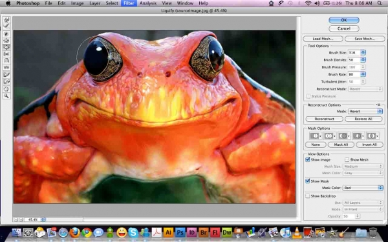The image size is (388, 242).
Task: Select the Bloat tool
Action: click(6, 47)
